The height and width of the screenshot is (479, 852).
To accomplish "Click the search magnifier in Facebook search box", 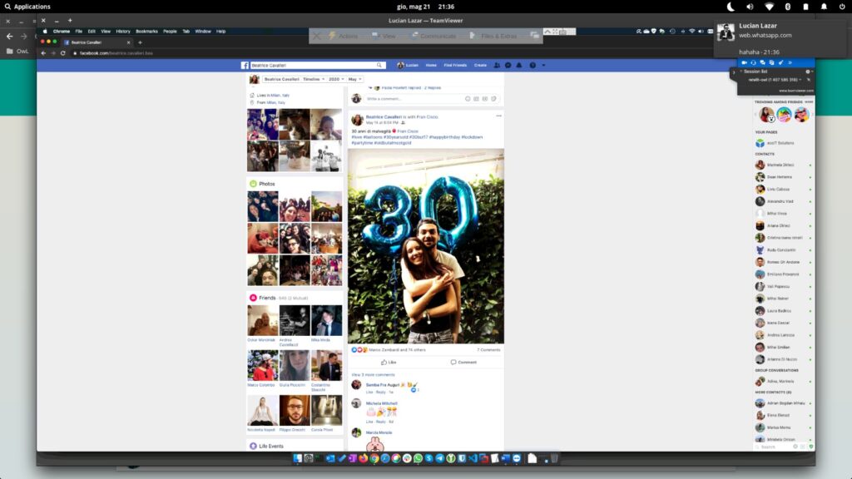I will [x=379, y=65].
